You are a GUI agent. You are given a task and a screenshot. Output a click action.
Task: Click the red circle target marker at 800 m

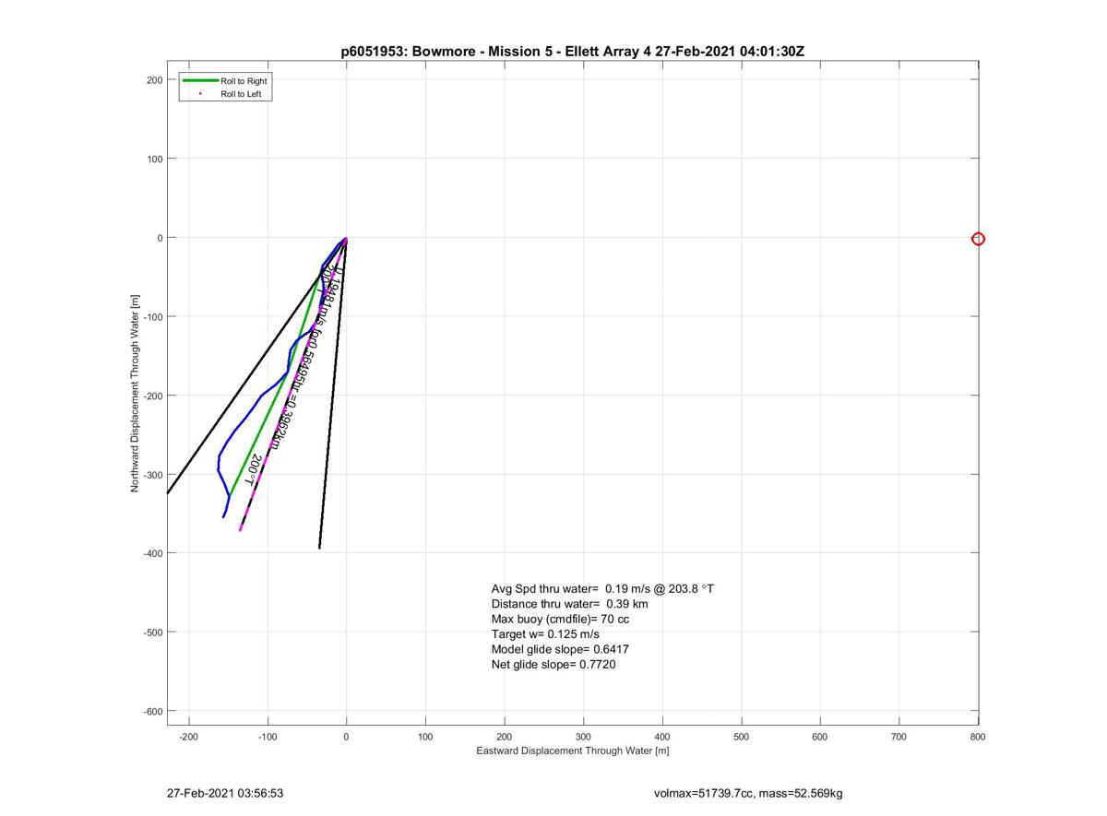click(979, 239)
